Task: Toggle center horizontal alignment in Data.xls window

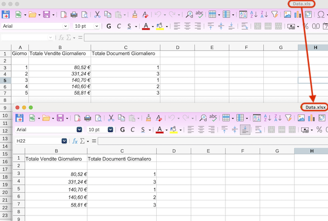Action: click(187, 26)
